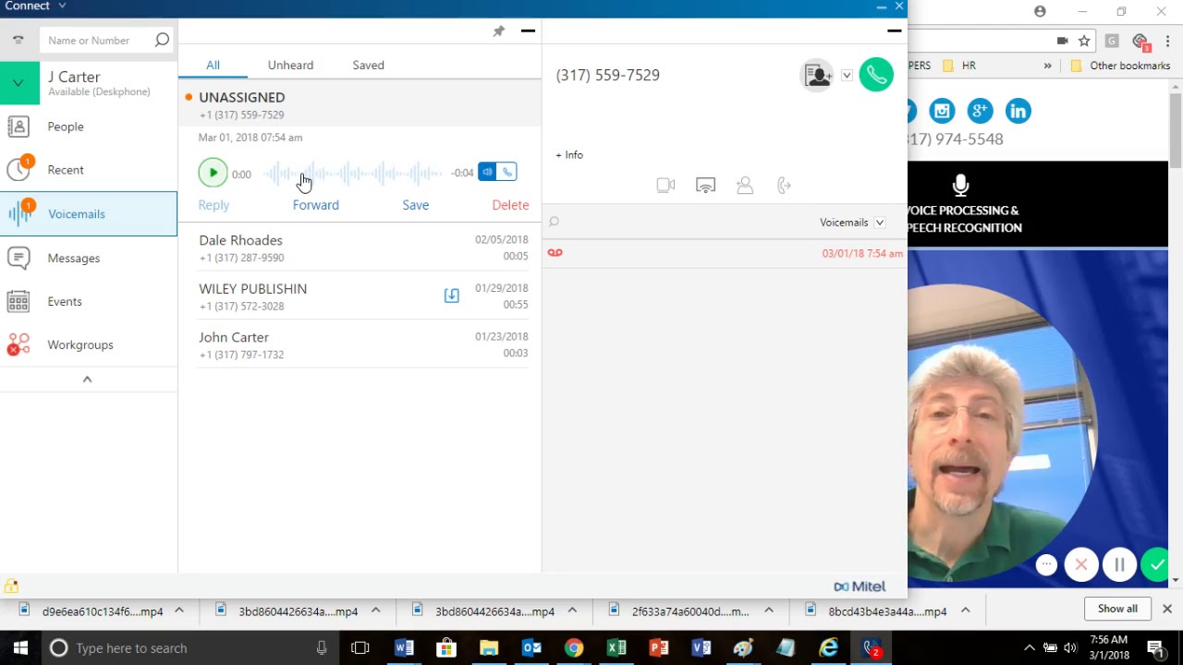Open Workgroups section
Image resolution: width=1183 pixels, height=665 pixels.
[89, 345]
